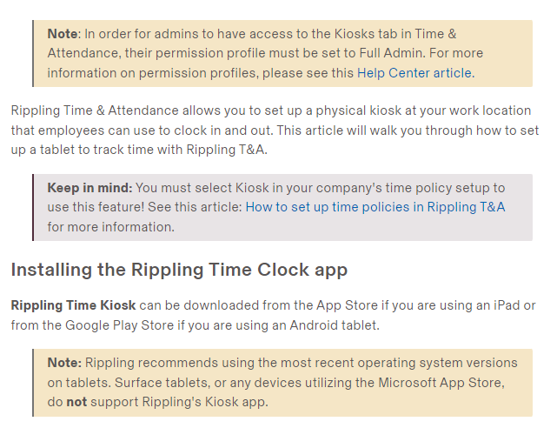Click the bold word "not" in bottom note

coord(76,402)
